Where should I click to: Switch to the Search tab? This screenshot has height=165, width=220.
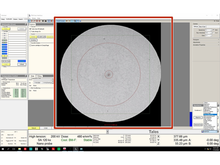tap(21, 19)
